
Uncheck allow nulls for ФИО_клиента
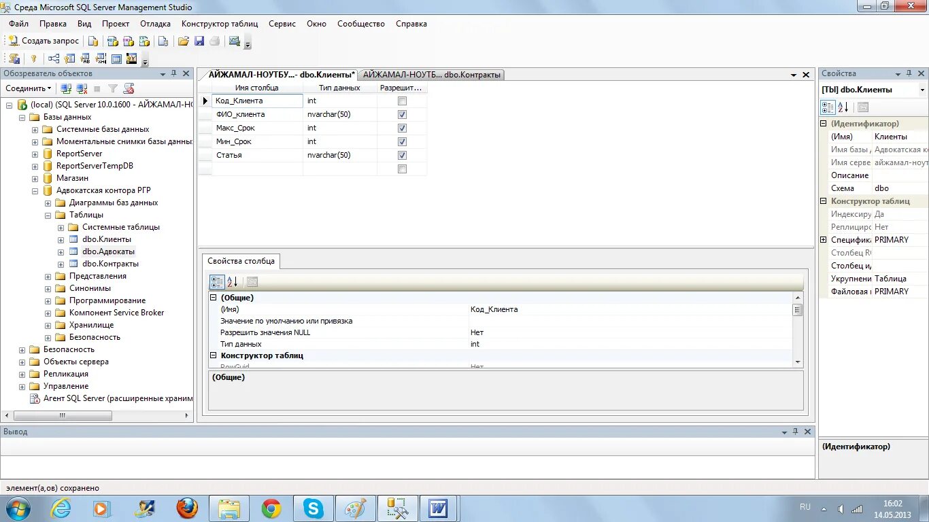[x=402, y=114]
